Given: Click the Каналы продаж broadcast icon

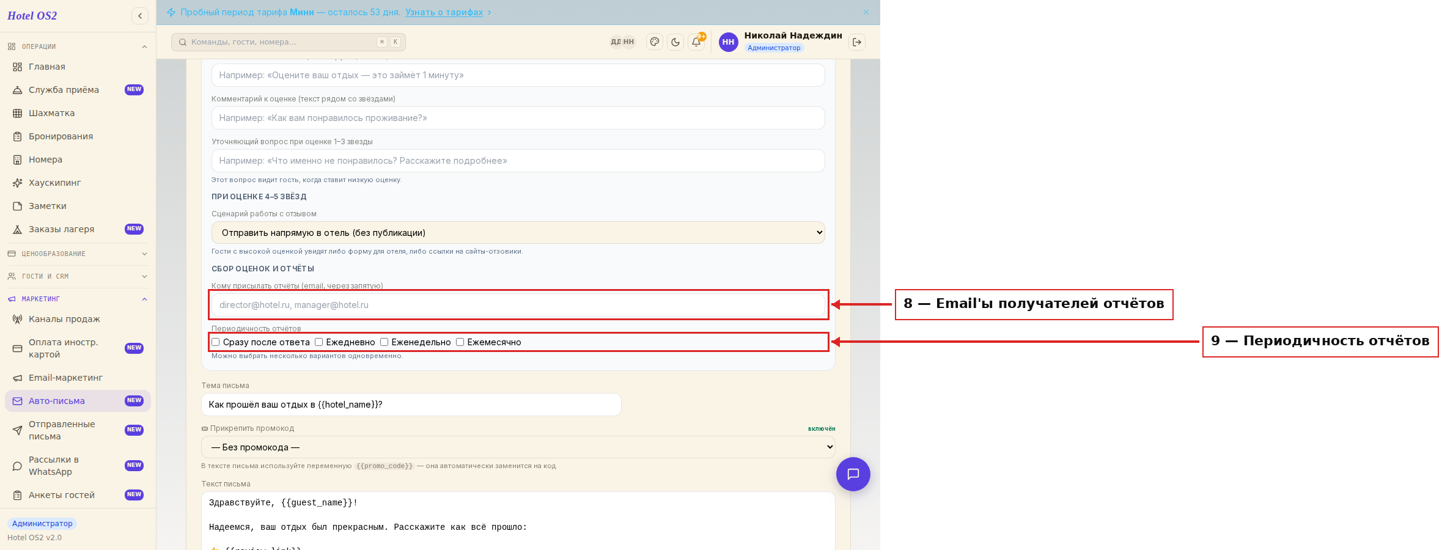Looking at the screenshot, I should tap(17, 319).
